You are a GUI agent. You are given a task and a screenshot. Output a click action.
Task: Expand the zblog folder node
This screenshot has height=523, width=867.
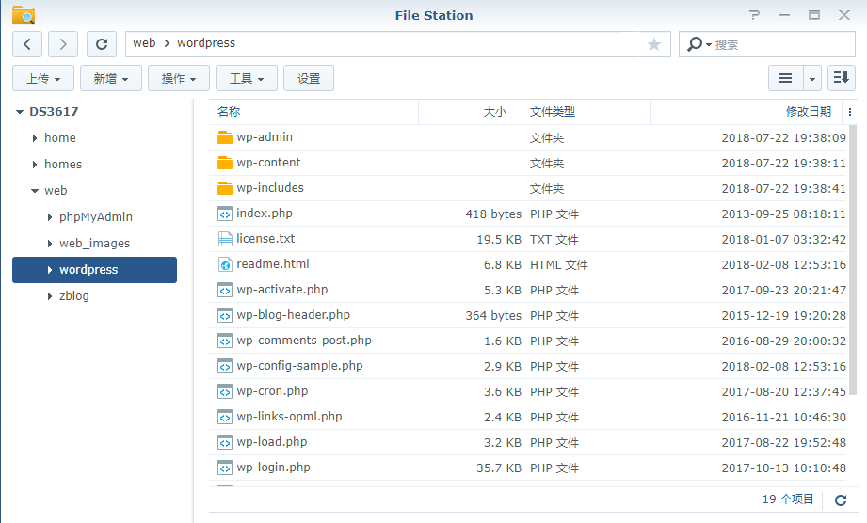50,296
